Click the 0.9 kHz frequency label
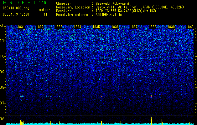Viewport: 197px width, 125px height. pos(3,72)
